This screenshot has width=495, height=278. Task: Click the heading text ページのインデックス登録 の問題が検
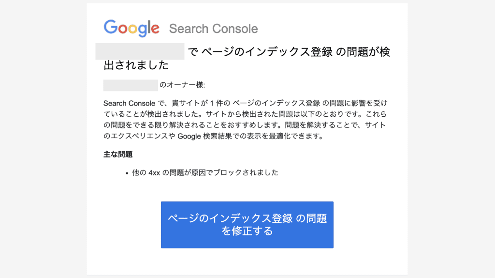pos(296,52)
